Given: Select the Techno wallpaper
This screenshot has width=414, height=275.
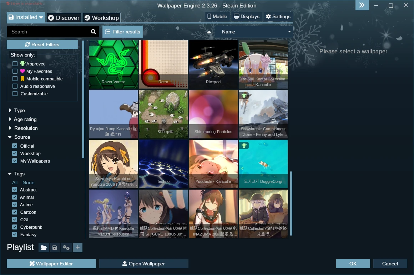Looking at the screenshot, I should [x=163, y=164].
